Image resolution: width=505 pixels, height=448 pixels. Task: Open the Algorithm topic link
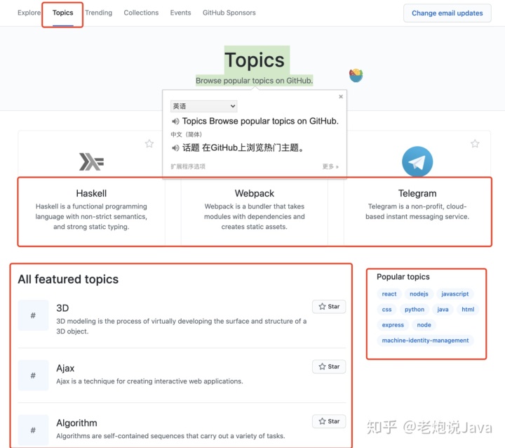pos(76,423)
